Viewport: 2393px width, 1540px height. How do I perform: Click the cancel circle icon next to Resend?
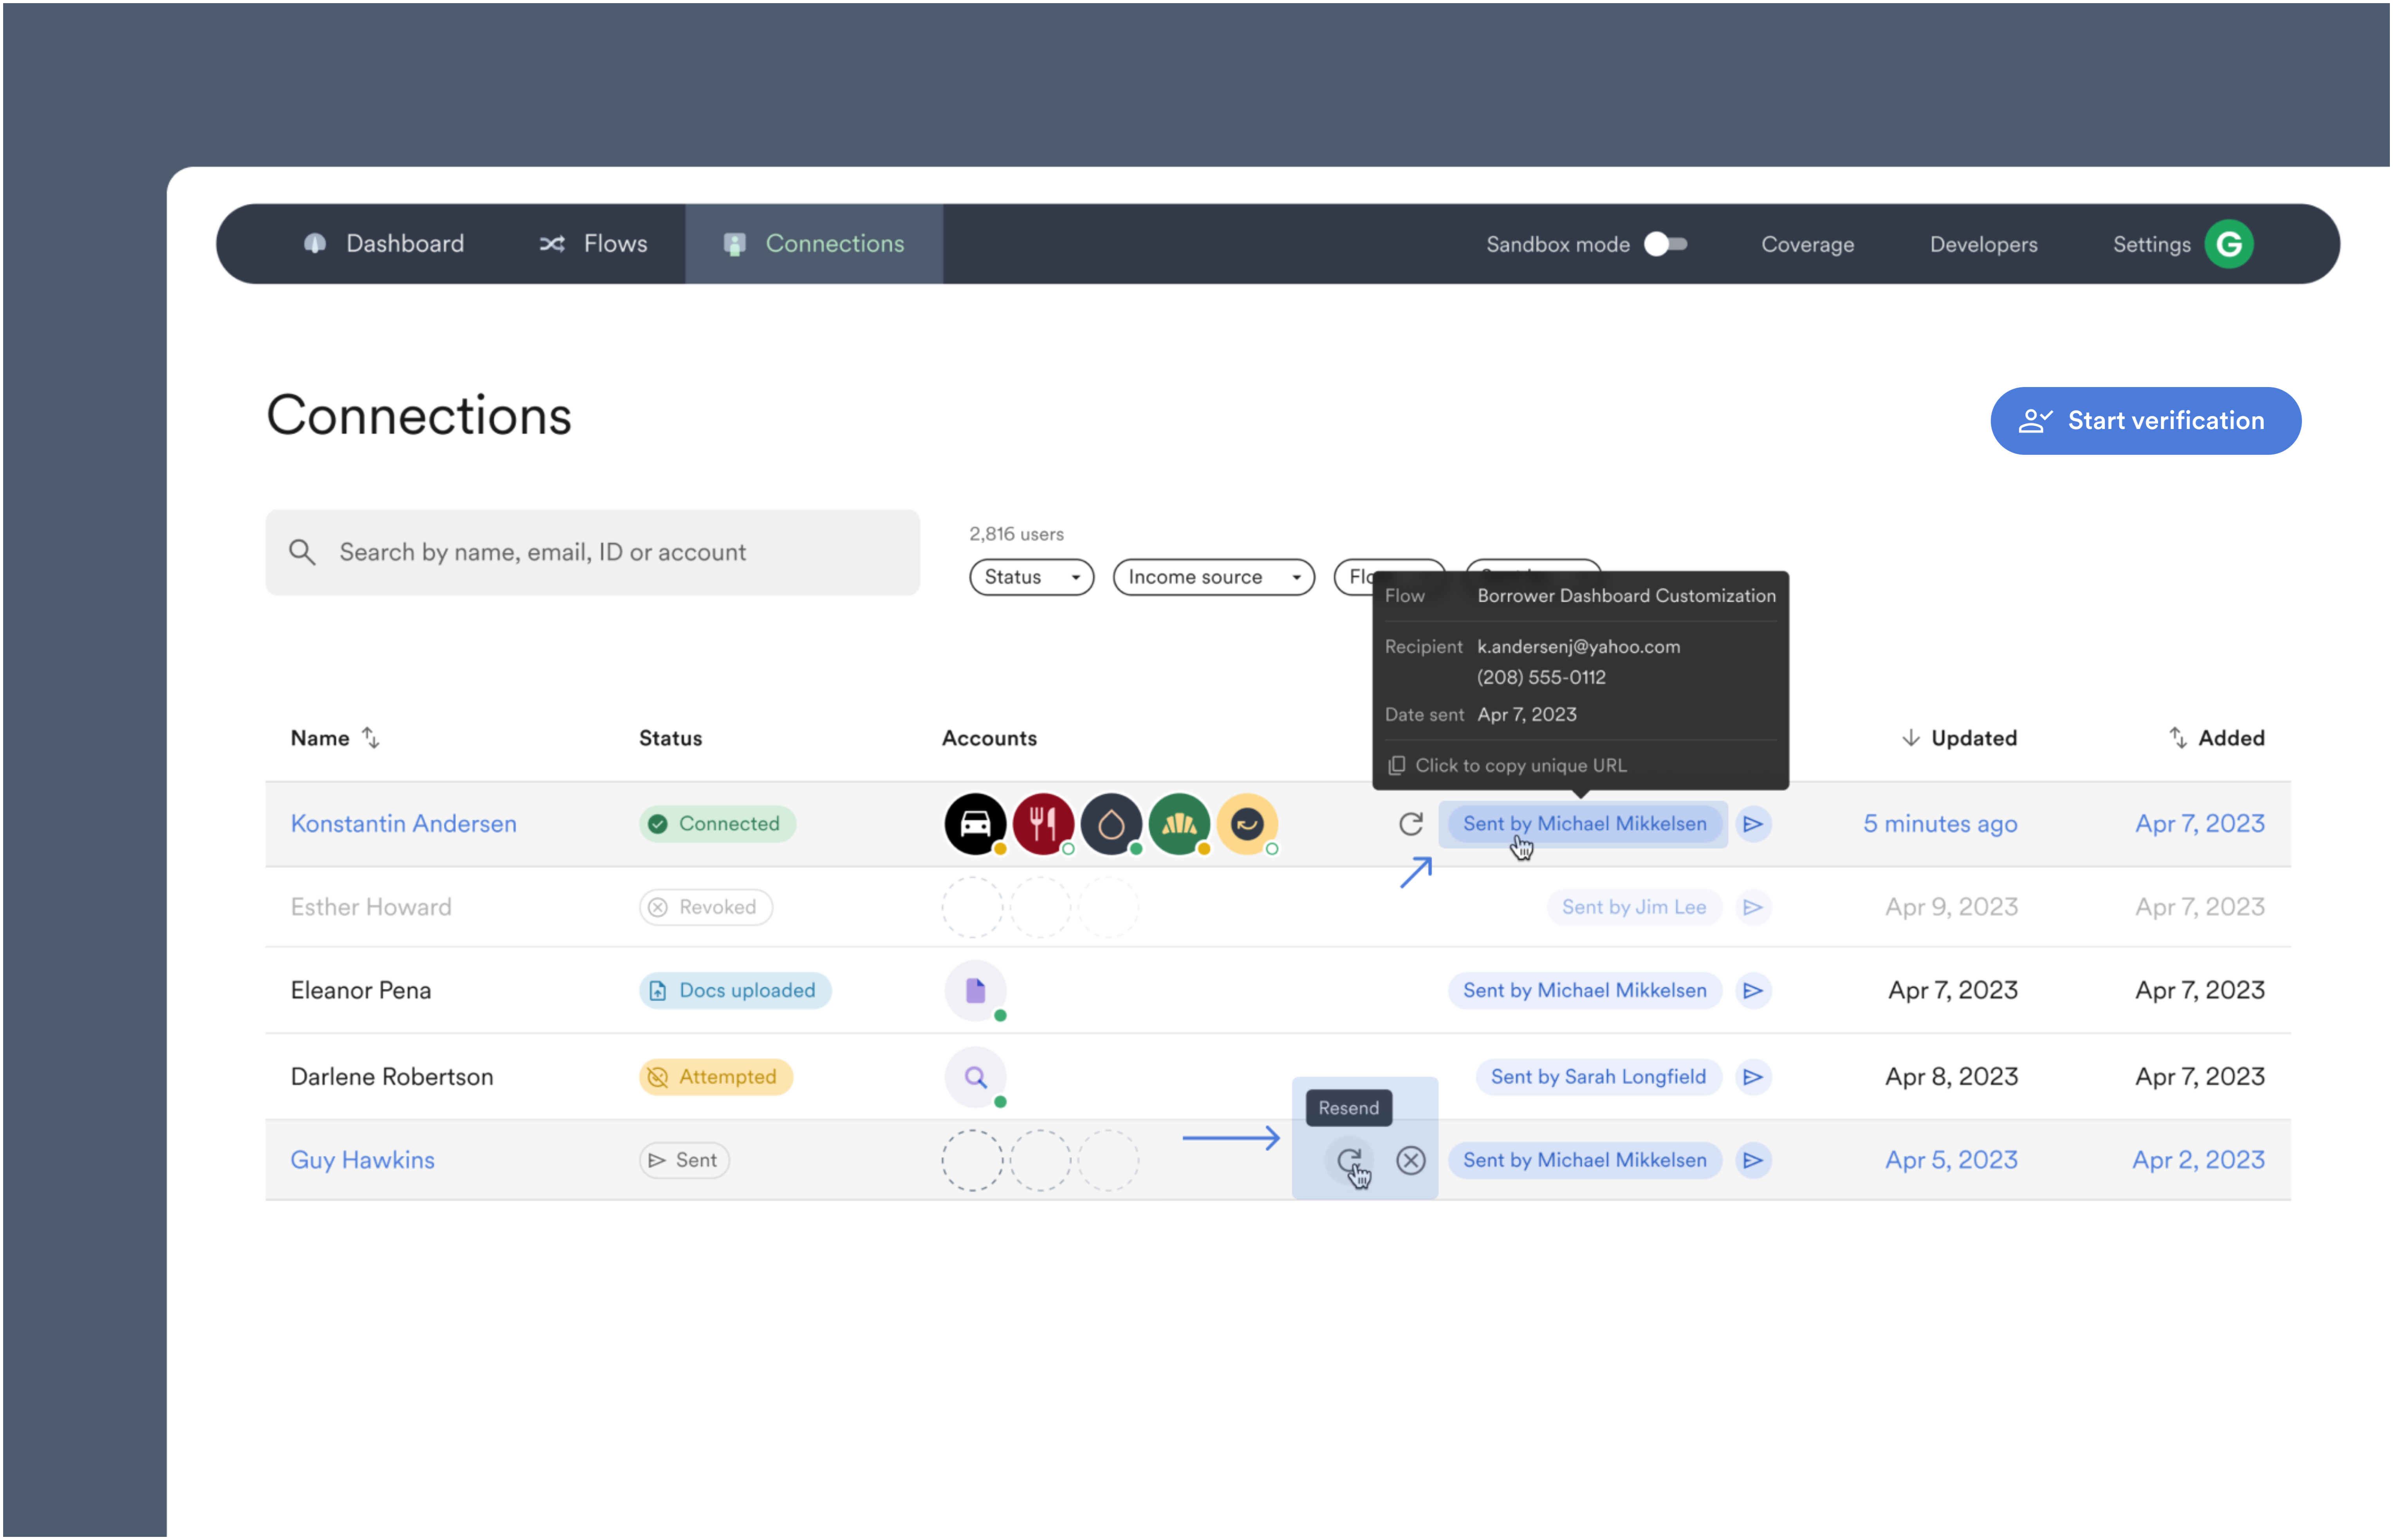tap(1411, 1160)
